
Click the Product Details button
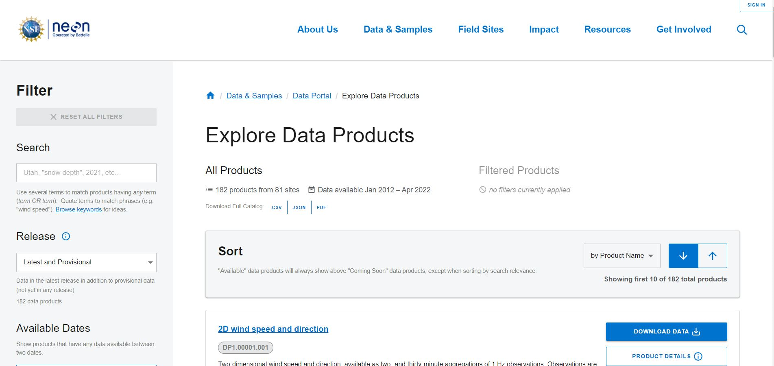[x=666, y=356]
